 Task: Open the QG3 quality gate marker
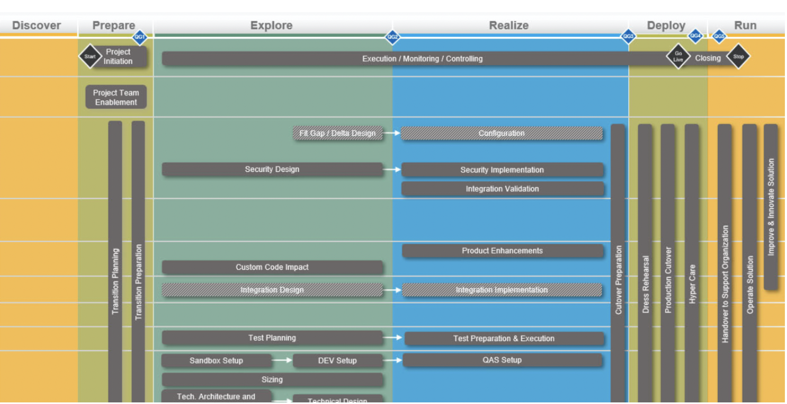click(628, 37)
